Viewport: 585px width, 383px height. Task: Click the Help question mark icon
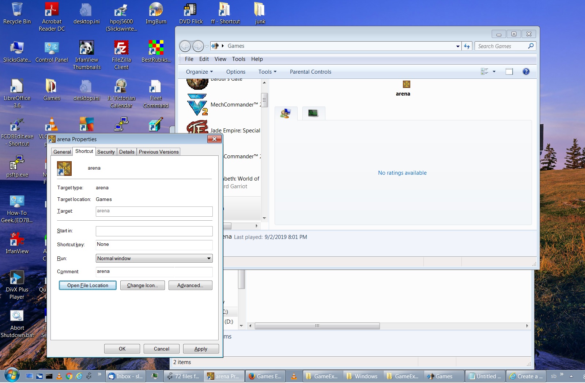pos(526,71)
